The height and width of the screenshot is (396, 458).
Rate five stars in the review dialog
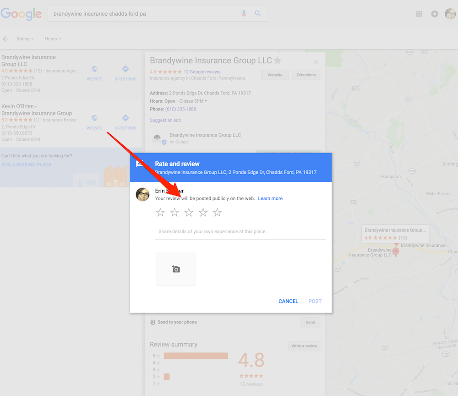(x=217, y=212)
